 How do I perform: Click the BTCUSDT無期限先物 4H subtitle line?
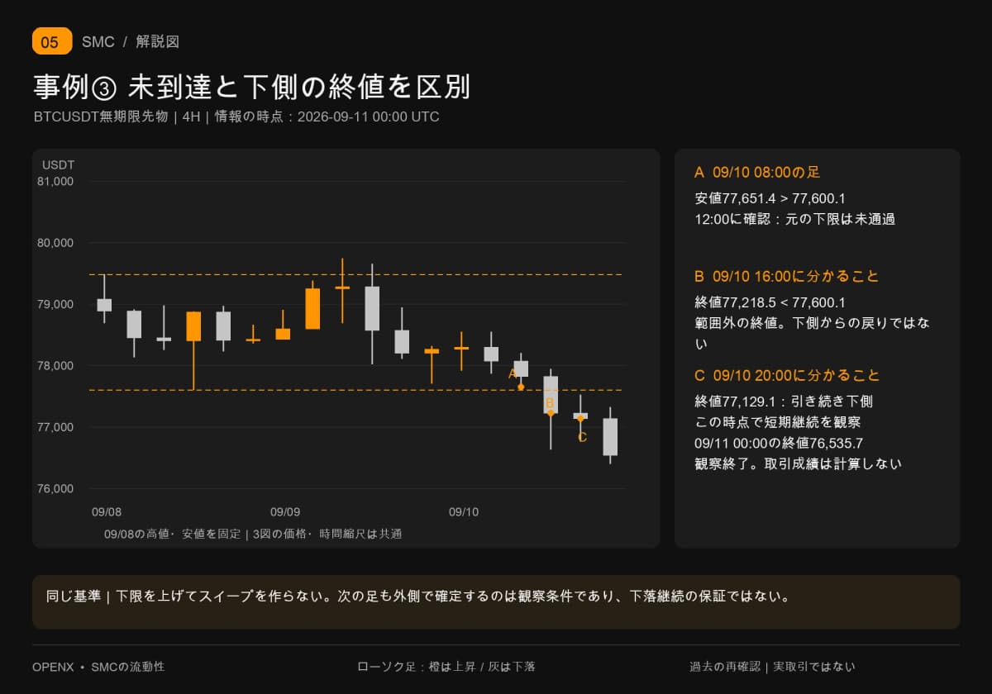236,116
